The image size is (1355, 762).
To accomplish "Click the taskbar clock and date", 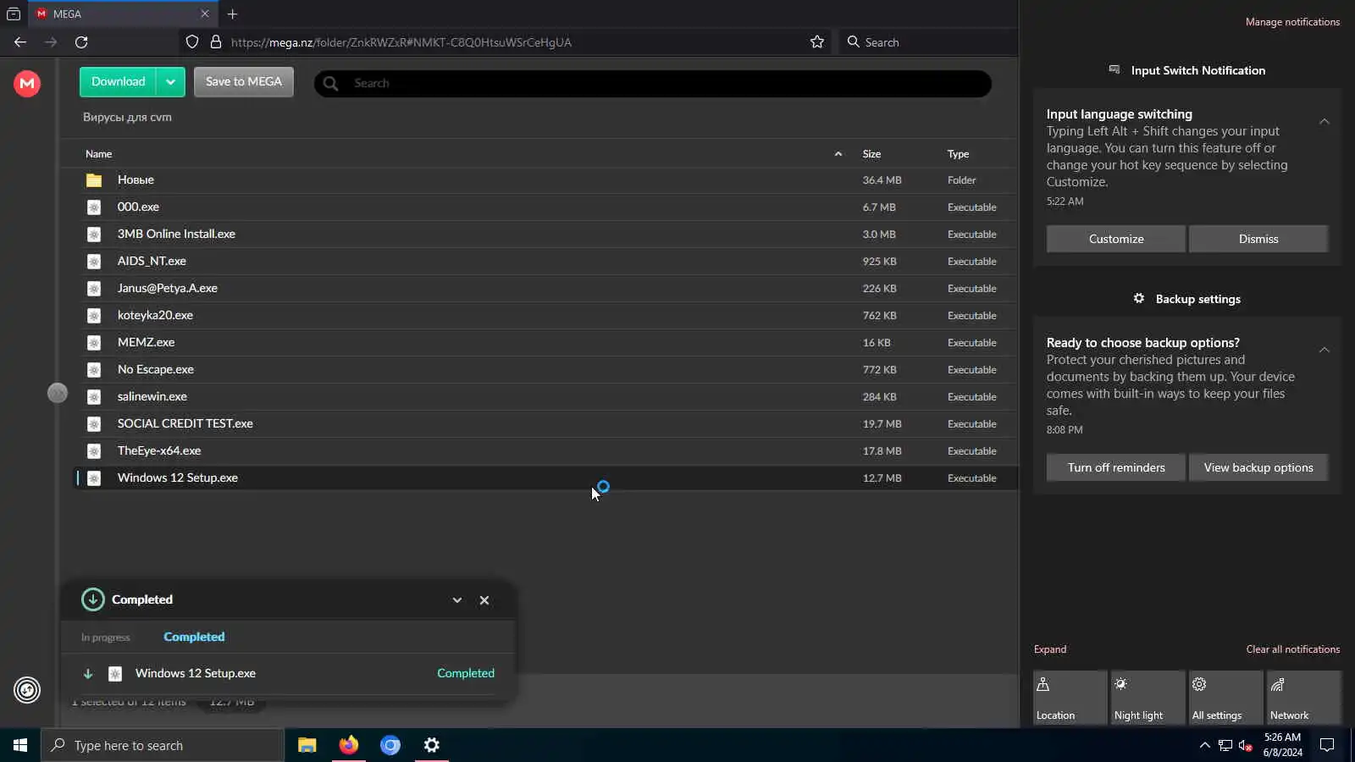I will click(x=1282, y=745).
